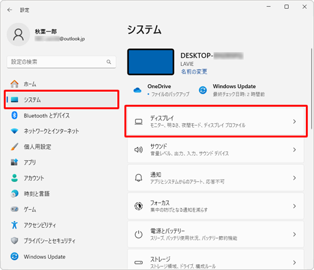Open サウンド via its right chevron
This screenshot has height=270, width=314.
tap(295, 149)
